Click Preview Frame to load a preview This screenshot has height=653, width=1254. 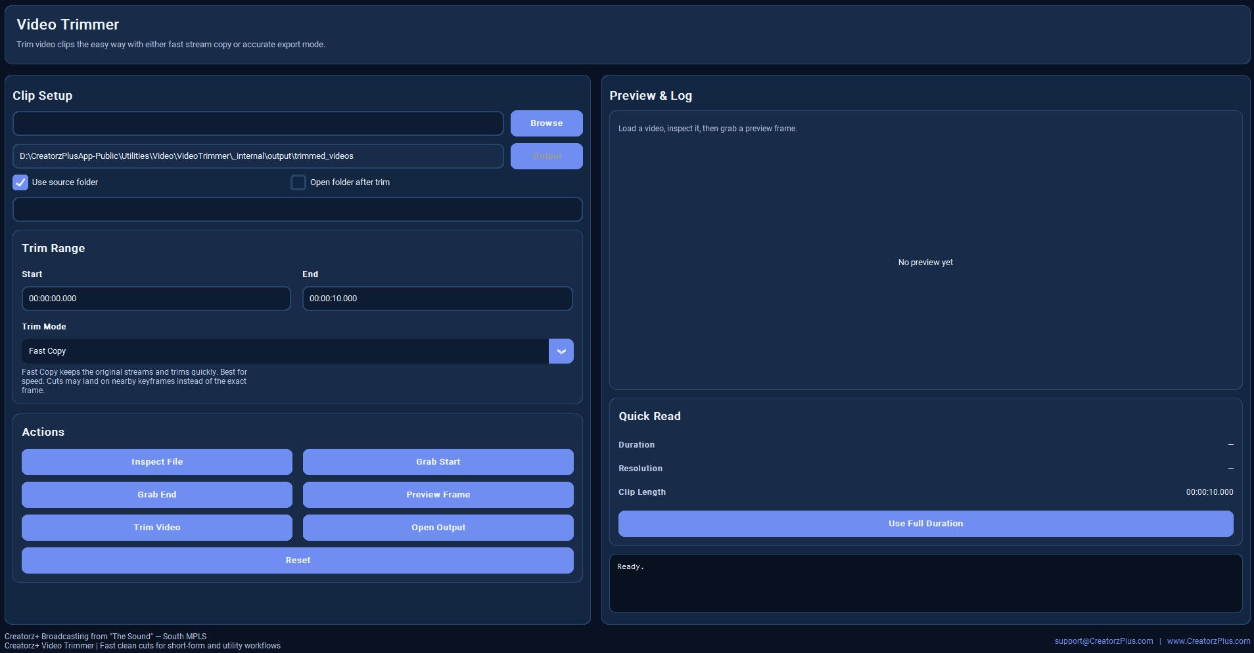(438, 494)
